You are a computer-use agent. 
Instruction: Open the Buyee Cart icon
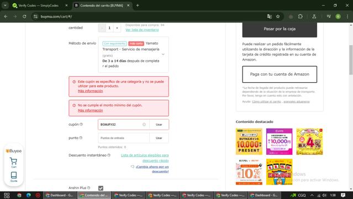13,163
